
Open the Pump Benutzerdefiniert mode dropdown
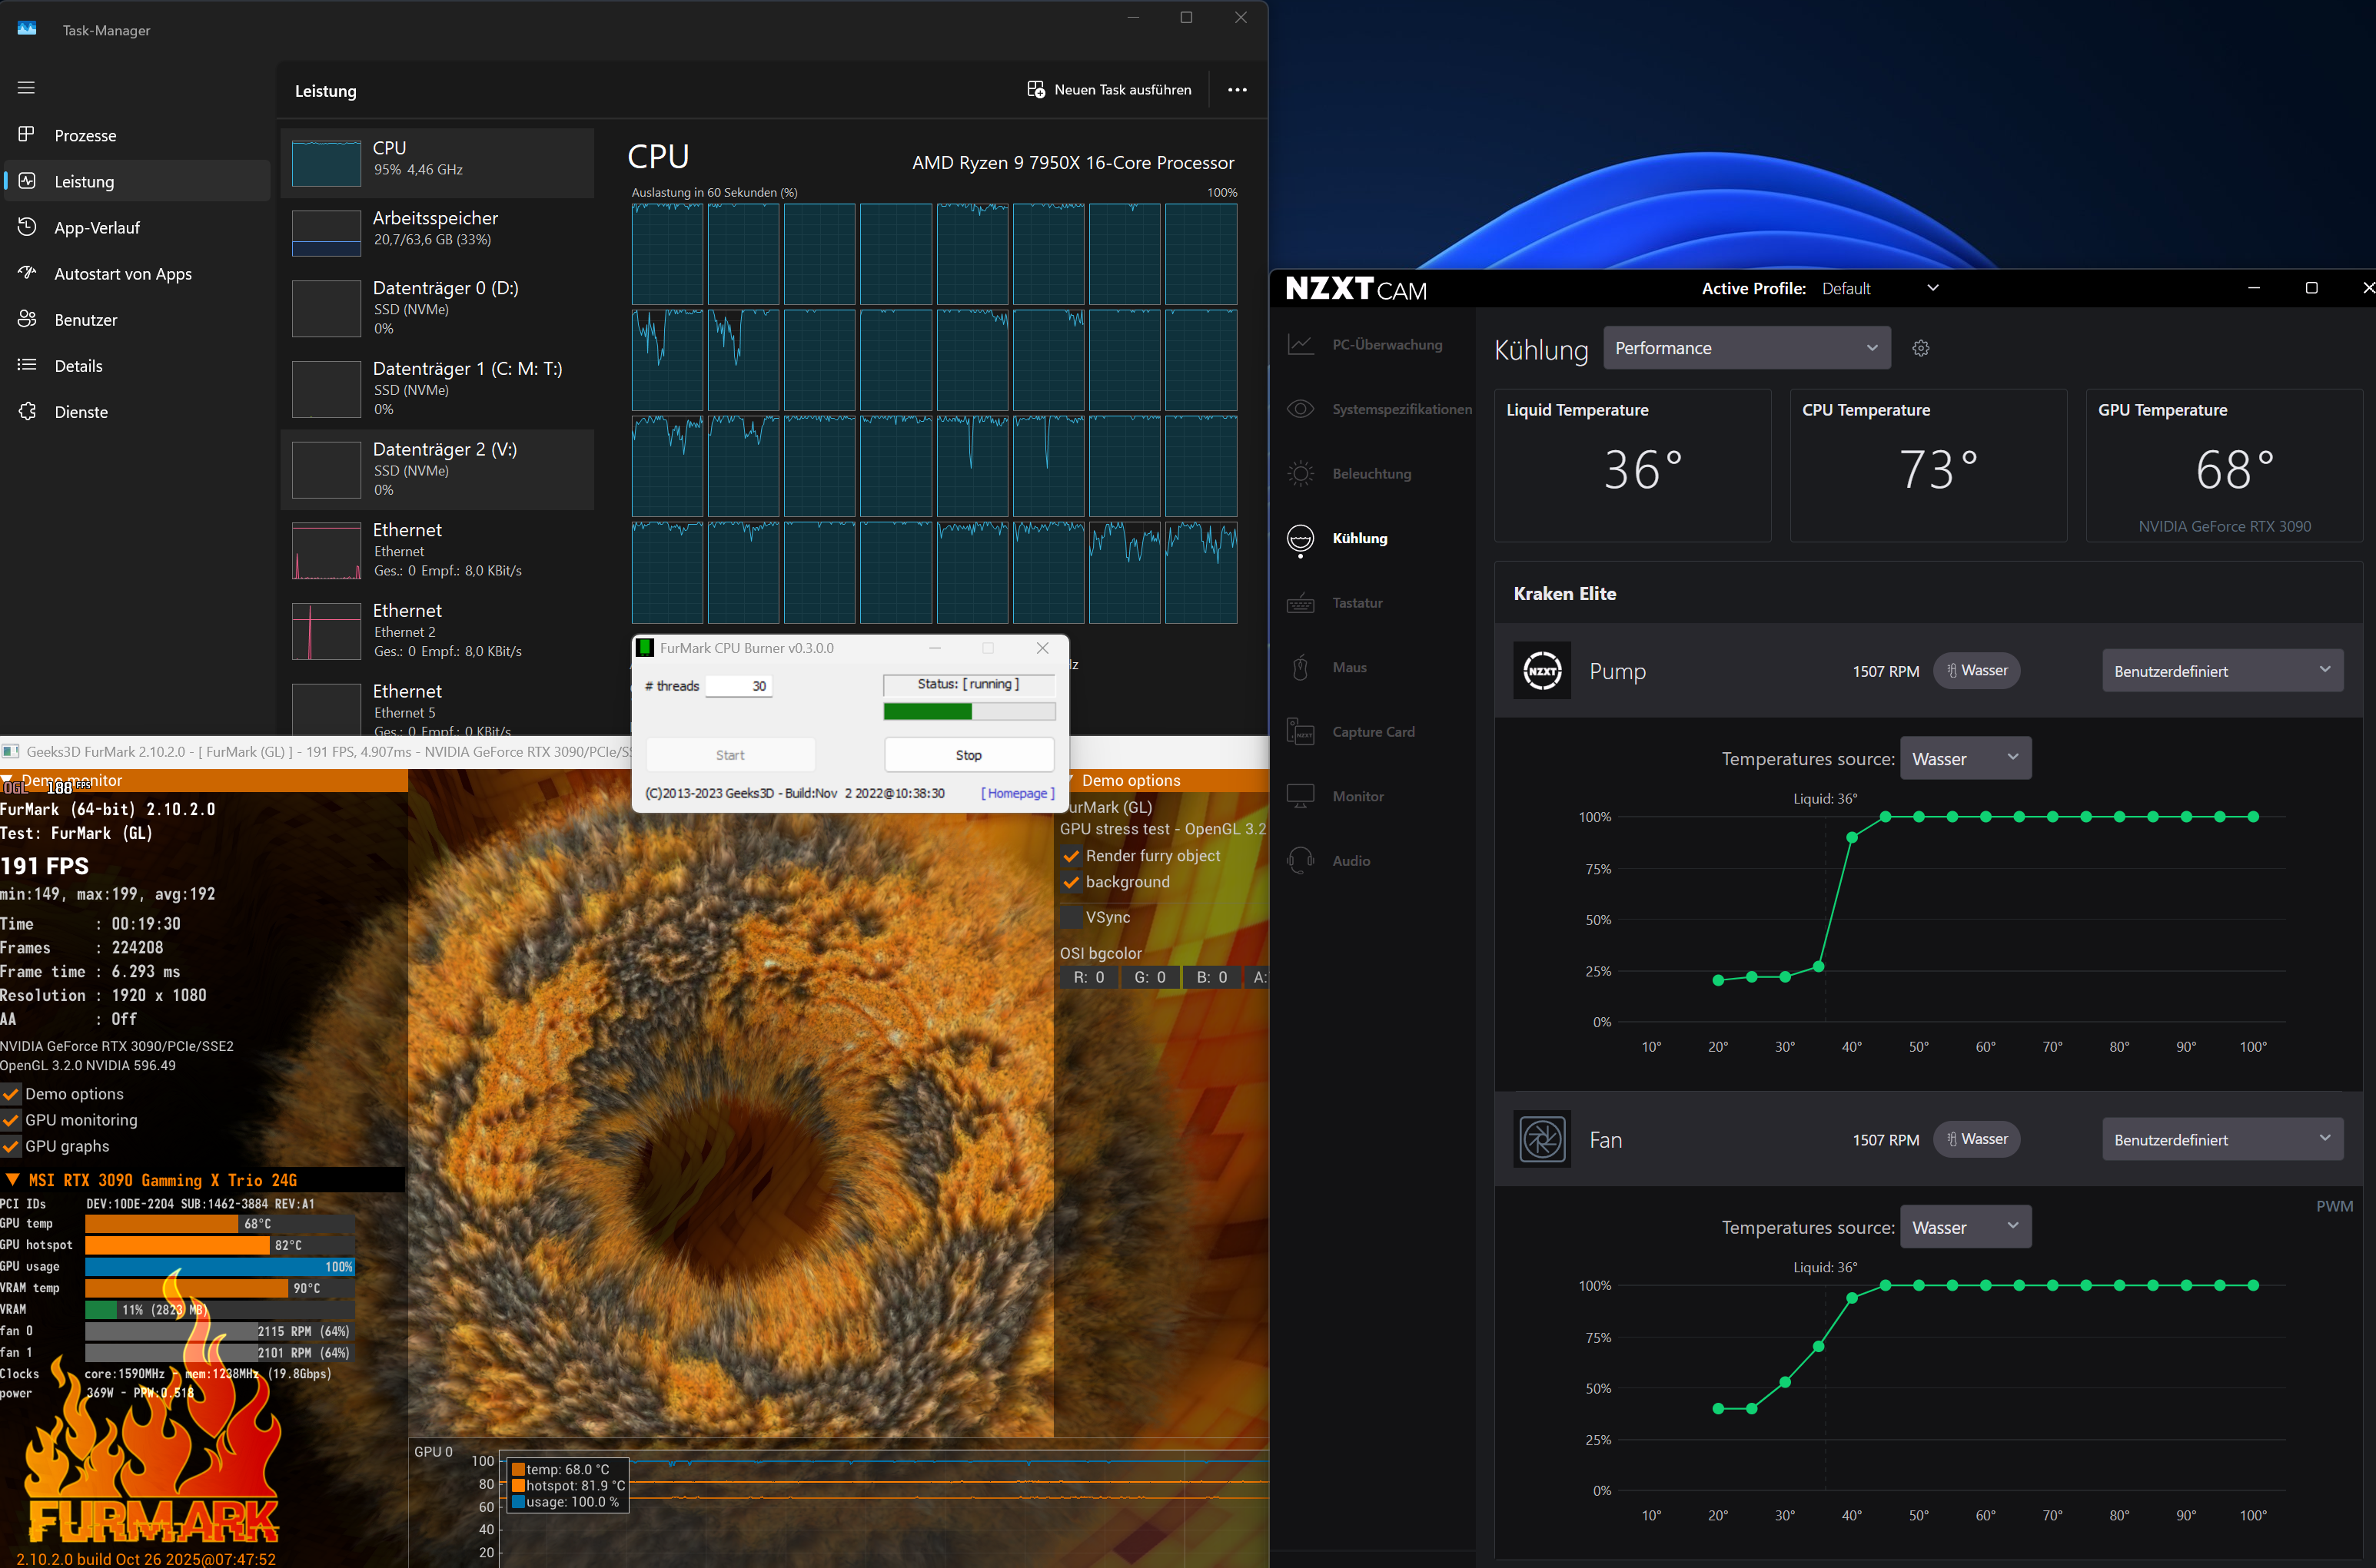click(2222, 671)
